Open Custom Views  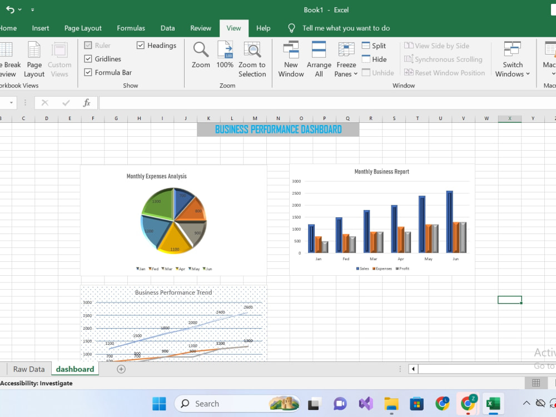(59, 59)
